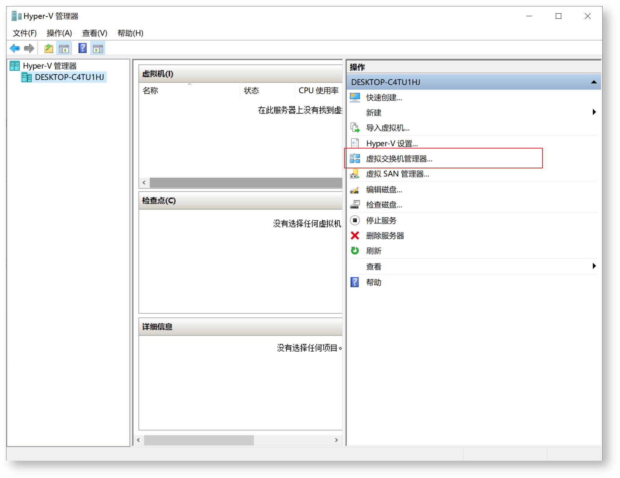The width and height of the screenshot is (620, 478).
Task: Click the bottom horizontal scrollbar right arrow
Action: (x=336, y=440)
